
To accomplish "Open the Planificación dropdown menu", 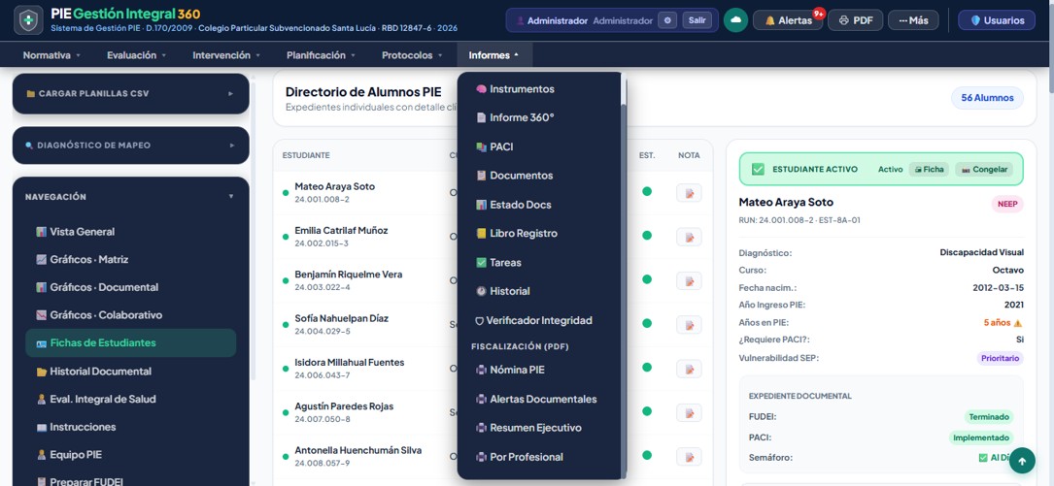I will point(321,55).
